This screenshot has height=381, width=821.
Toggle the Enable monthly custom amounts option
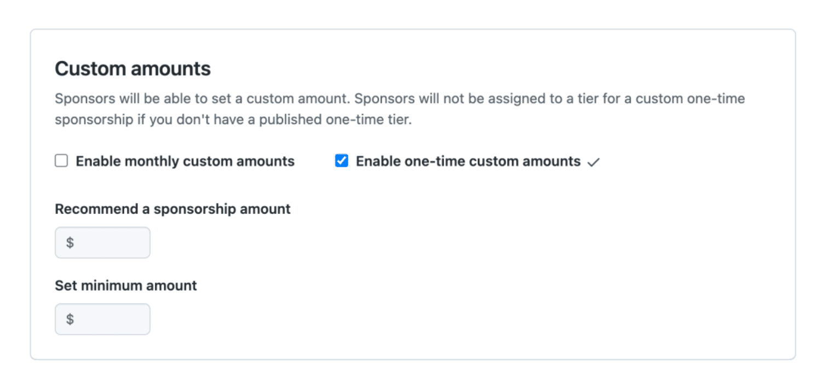(x=61, y=161)
